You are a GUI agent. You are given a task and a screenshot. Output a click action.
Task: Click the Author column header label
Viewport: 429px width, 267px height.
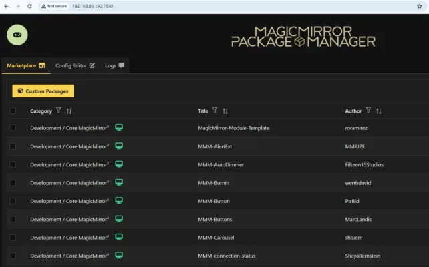coord(353,111)
